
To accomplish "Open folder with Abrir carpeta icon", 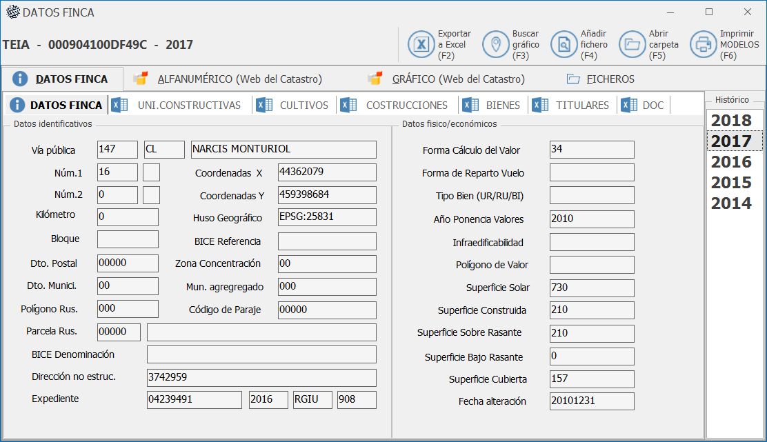I will [x=632, y=45].
